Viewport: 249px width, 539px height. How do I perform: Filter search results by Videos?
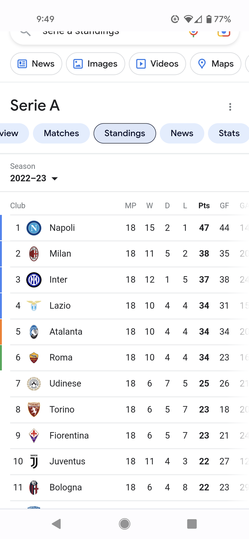tap(157, 64)
